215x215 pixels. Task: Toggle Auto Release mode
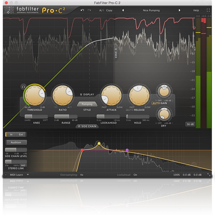[x=130, y=110]
